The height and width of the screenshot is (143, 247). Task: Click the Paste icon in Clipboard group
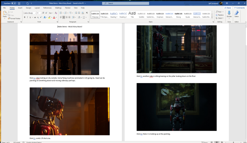[5, 13]
